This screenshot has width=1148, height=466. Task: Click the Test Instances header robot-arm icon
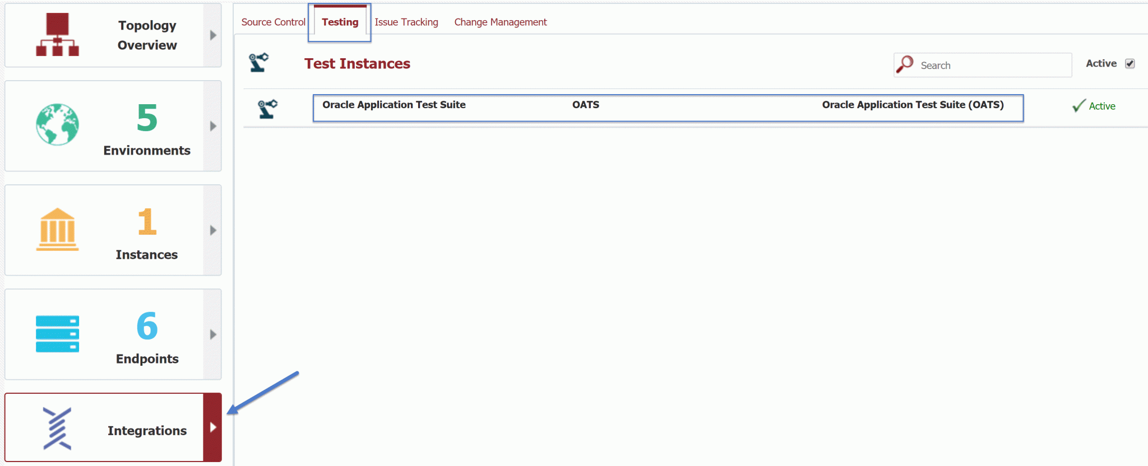[x=259, y=63]
